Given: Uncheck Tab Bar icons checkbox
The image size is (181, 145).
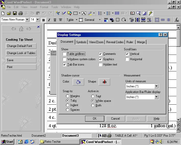Looking at the screenshot, I should (64, 65).
